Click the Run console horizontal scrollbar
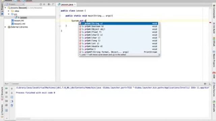Image resolution: width=216 pixels, height=121 pixels. [x=23, y=119]
